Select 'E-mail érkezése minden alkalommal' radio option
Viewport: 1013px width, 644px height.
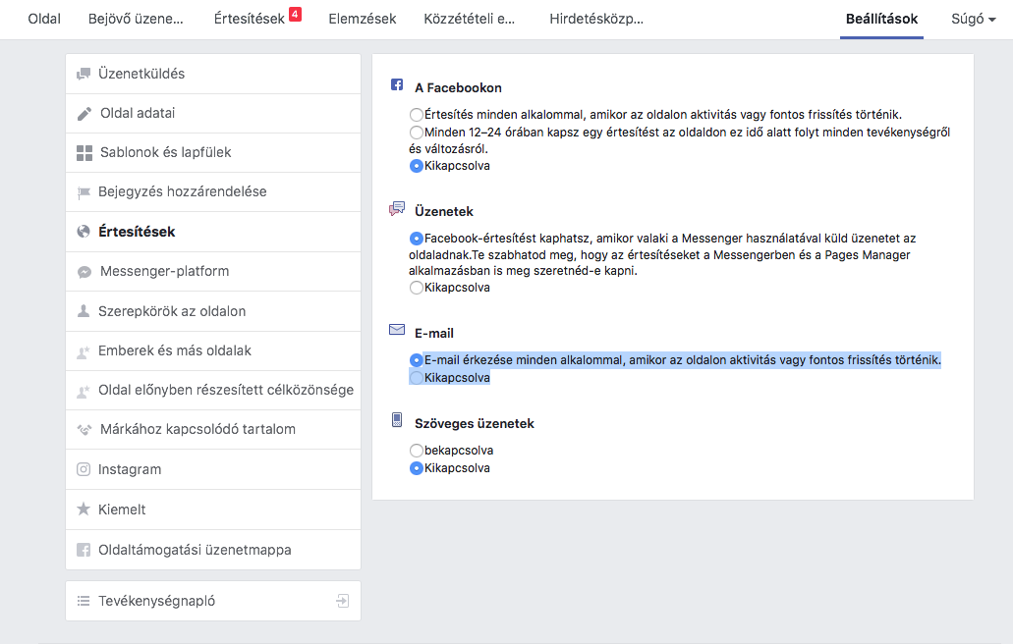[x=416, y=360]
